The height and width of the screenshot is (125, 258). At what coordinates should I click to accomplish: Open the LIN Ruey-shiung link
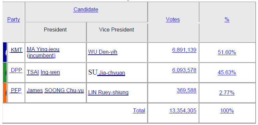click(x=108, y=93)
